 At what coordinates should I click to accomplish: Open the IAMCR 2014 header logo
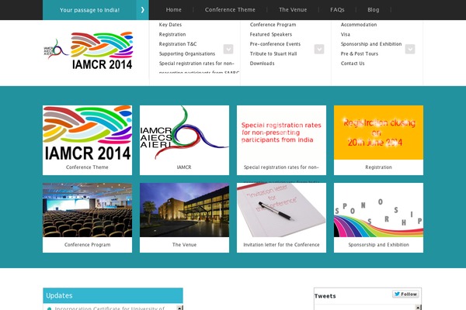coord(102,50)
